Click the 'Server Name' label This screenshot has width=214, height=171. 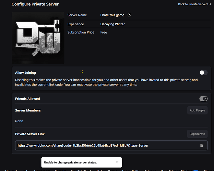click(77, 15)
